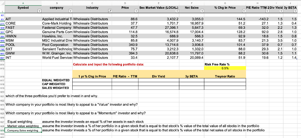
Task: Select column A header
Action: click(23, 3)
